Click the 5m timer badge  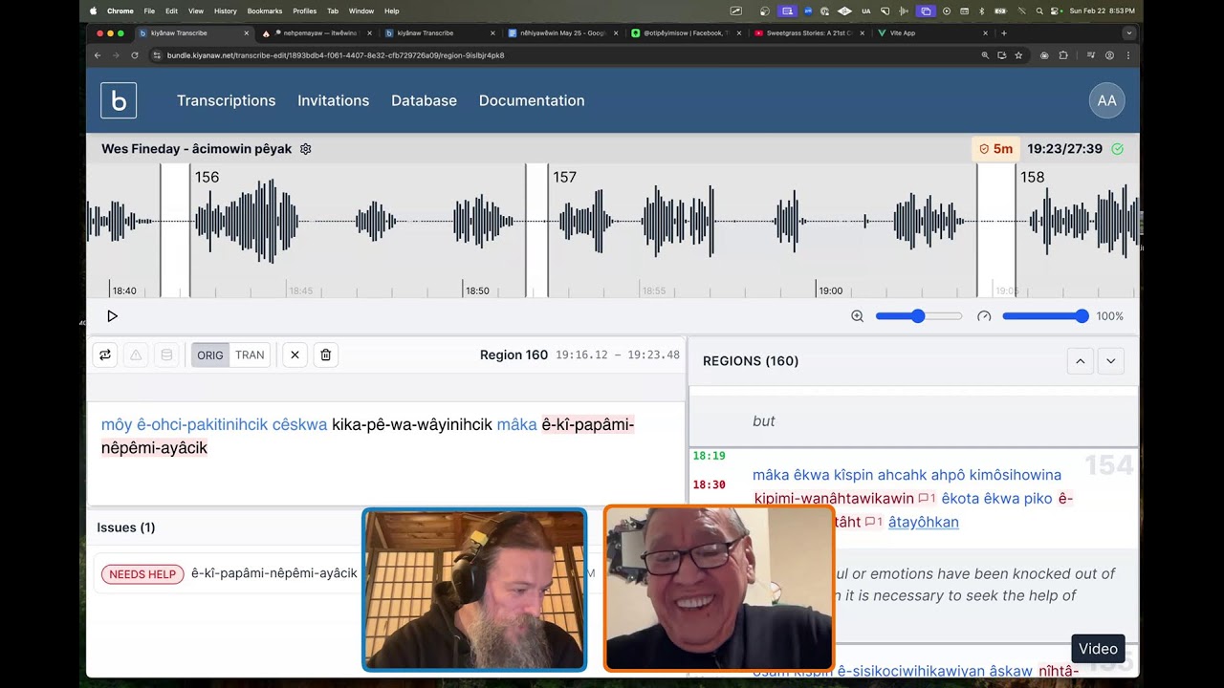tap(995, 149)
